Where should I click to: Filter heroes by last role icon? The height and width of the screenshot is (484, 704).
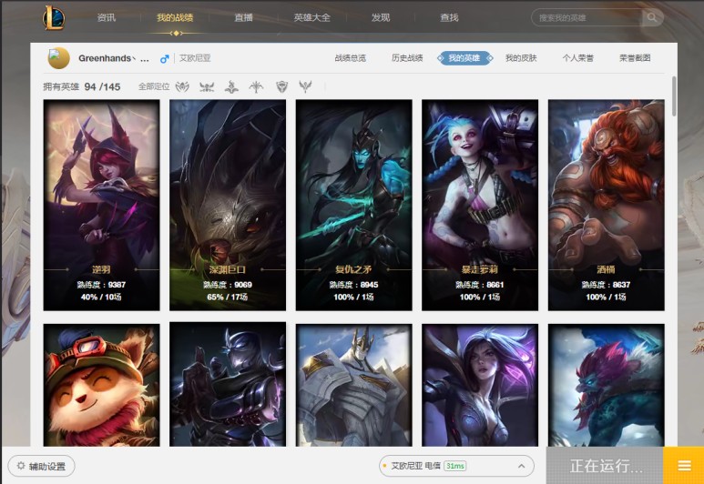pyautogui.click(x=305, y=86)
